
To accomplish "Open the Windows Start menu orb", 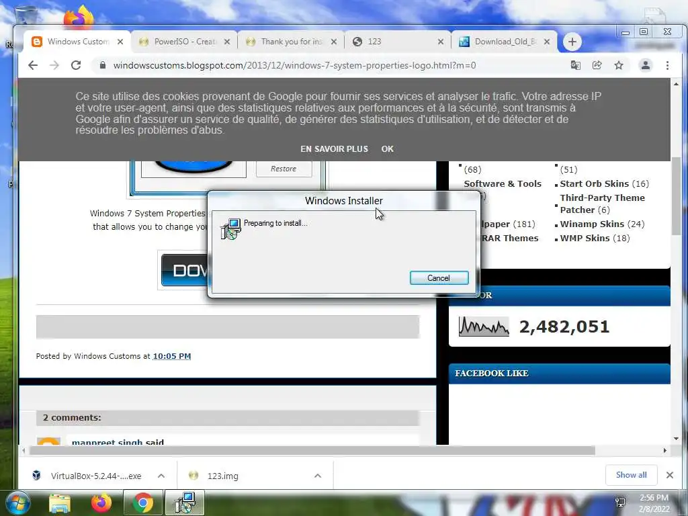I will (17, 503).
